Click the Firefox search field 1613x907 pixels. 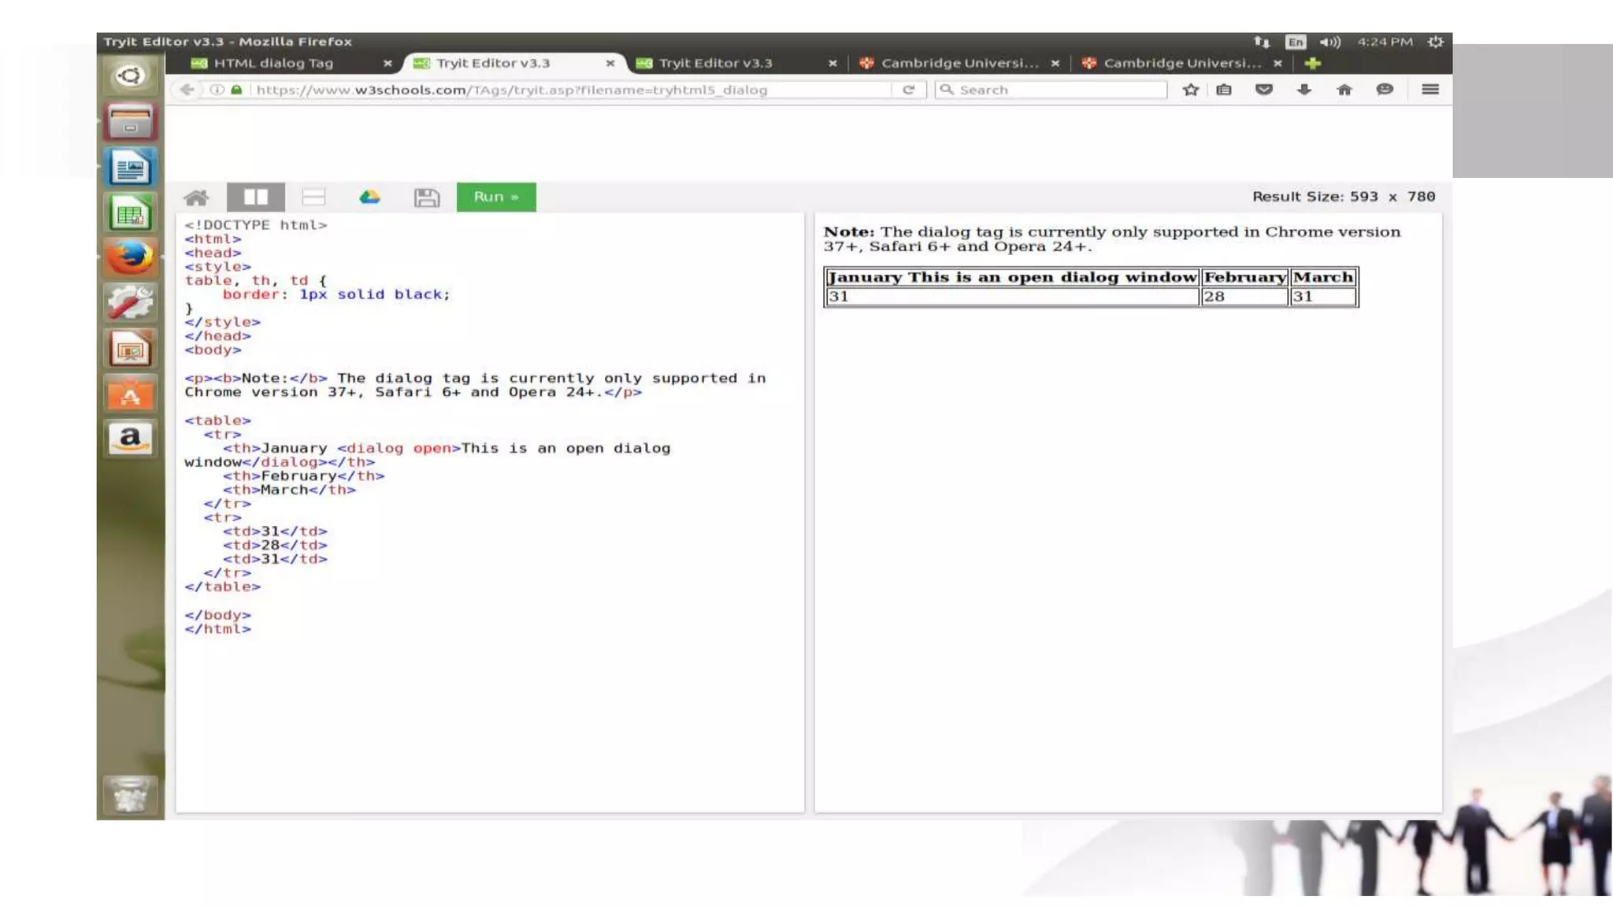[x=1055, y=90]
